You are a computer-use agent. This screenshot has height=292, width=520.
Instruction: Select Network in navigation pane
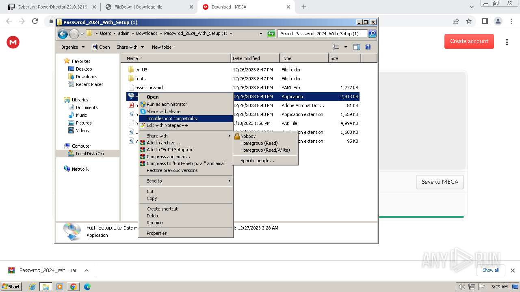(x=80, y=169)
